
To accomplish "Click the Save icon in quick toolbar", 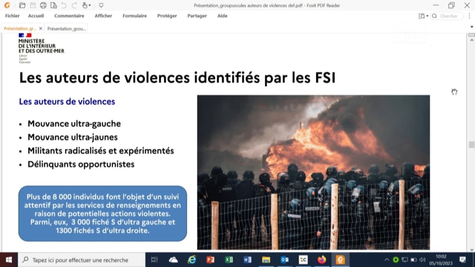I will [33, 5].
